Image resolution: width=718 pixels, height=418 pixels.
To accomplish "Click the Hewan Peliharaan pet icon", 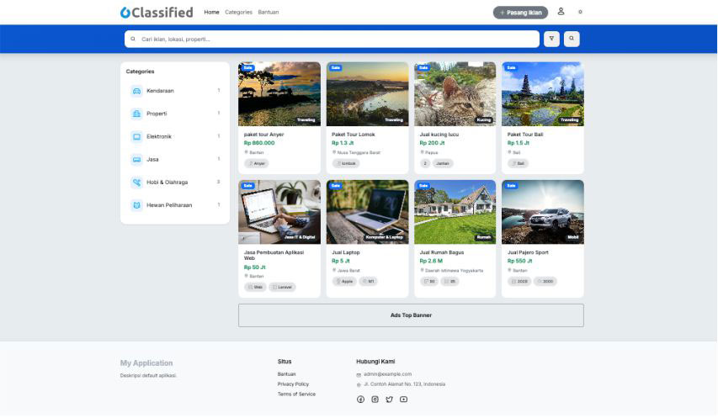I will click(136, 205).
